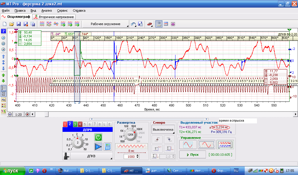The height and width of the screenshot is (175, 298).
Task: Click the calculator icon in channel panel
Action: (108, 147)
